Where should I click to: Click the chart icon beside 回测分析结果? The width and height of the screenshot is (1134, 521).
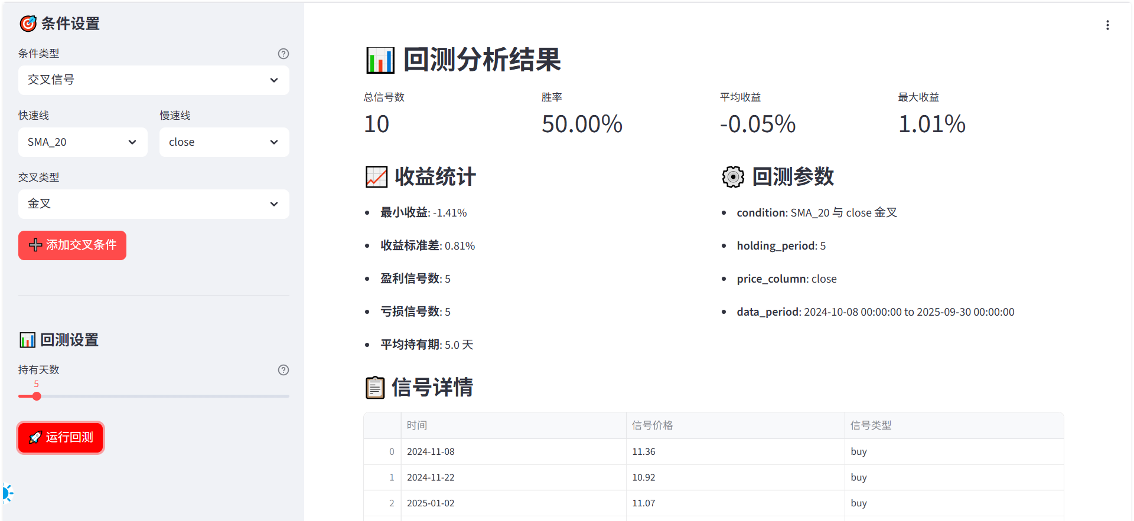pos(380,60)
